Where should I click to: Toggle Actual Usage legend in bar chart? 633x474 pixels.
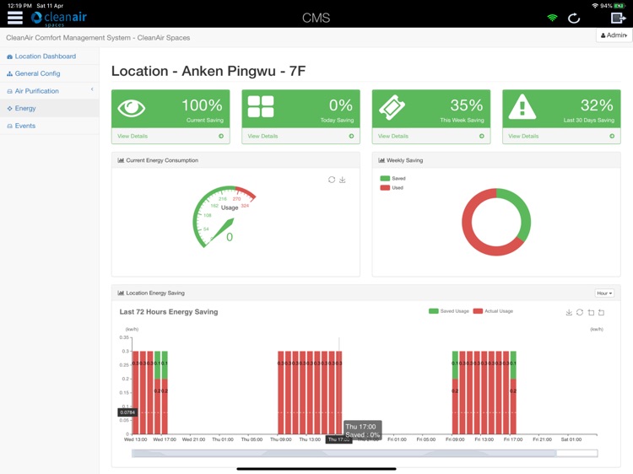click(x=493, y=311)
